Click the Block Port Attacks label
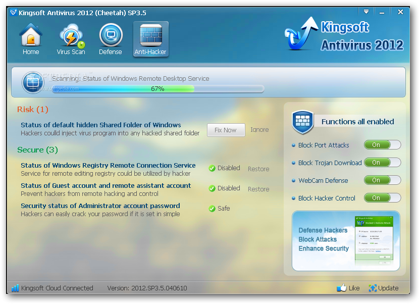The width and height of the screenshot is (420, 304). tap(324, 145)
